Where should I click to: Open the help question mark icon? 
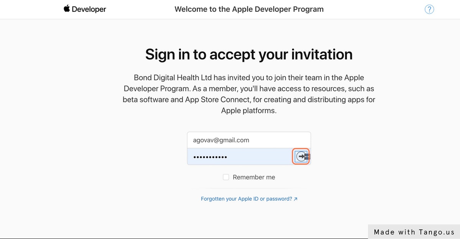click(x=429, y=10)
